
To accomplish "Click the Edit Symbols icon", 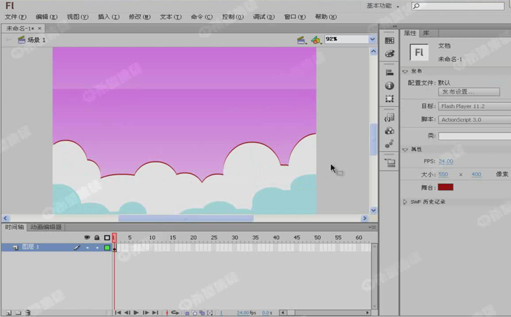I will pyautogui.click(x=316, y=40).
